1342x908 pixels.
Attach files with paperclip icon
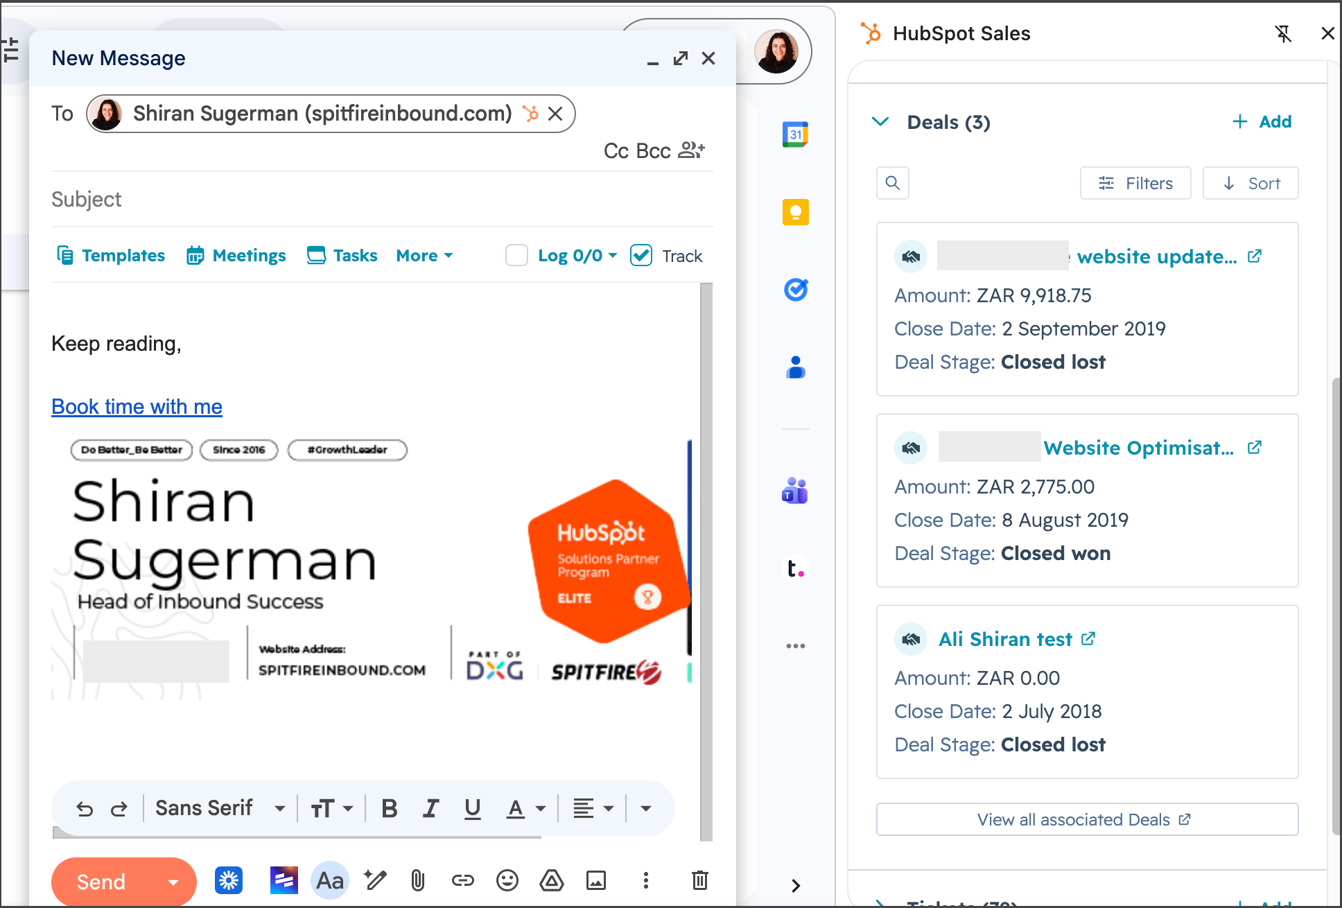tap(417, 881)
